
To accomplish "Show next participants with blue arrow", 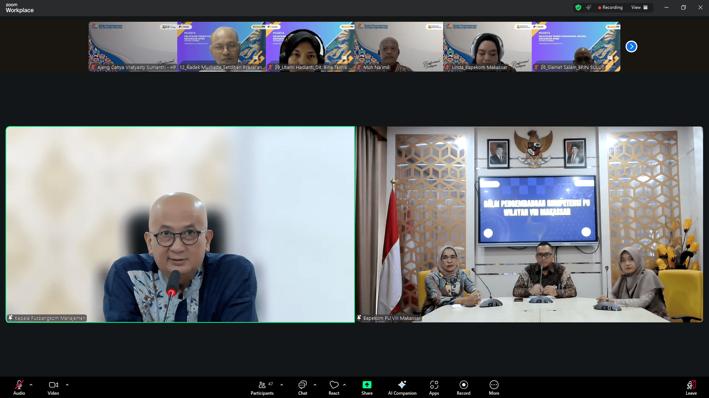I will [631, 46].
